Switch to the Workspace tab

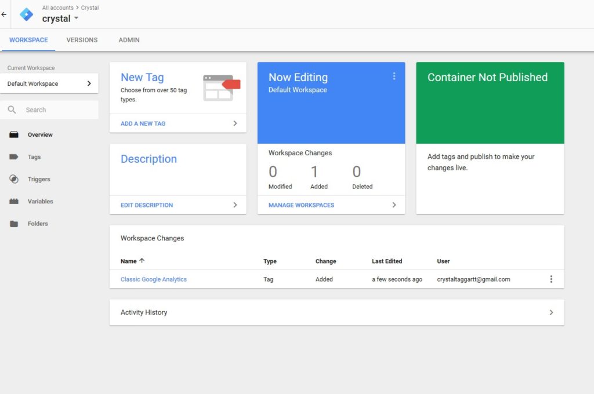pos(28,40)
